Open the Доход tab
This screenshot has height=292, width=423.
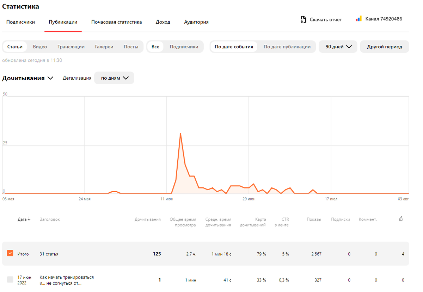(163, 22)
